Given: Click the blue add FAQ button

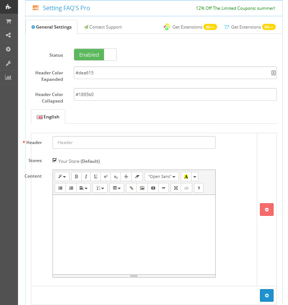Looking at the screenshot, I should [x=266, y=295].
